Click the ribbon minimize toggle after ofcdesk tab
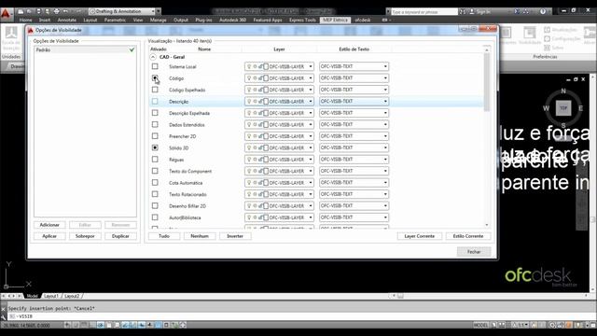 [385, 20]
